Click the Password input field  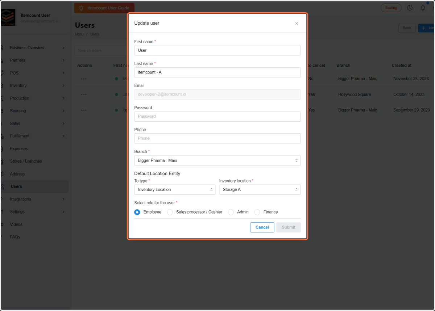click(x=217, y=117)
